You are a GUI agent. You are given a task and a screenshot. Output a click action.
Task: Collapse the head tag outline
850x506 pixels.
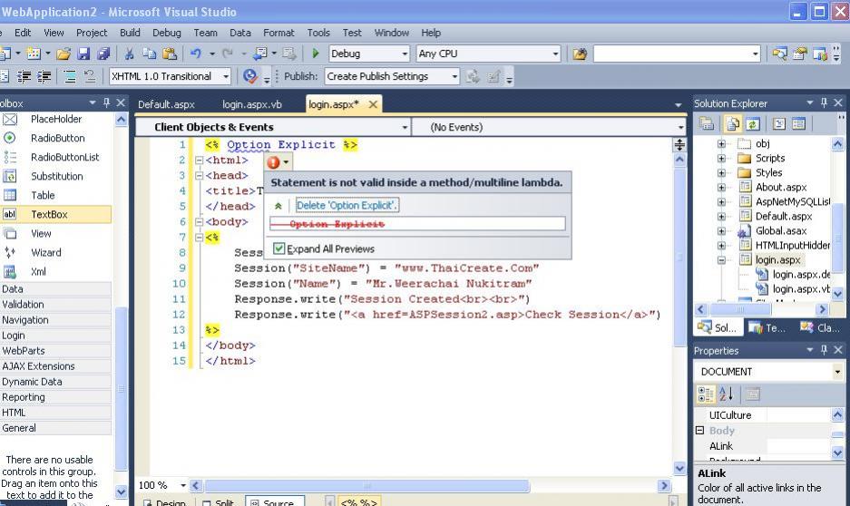[199, 176]
